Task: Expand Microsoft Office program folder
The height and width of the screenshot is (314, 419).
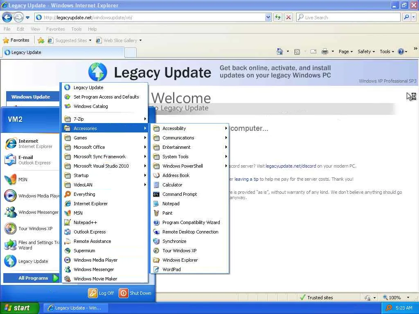Action: (x=105, y=147)
